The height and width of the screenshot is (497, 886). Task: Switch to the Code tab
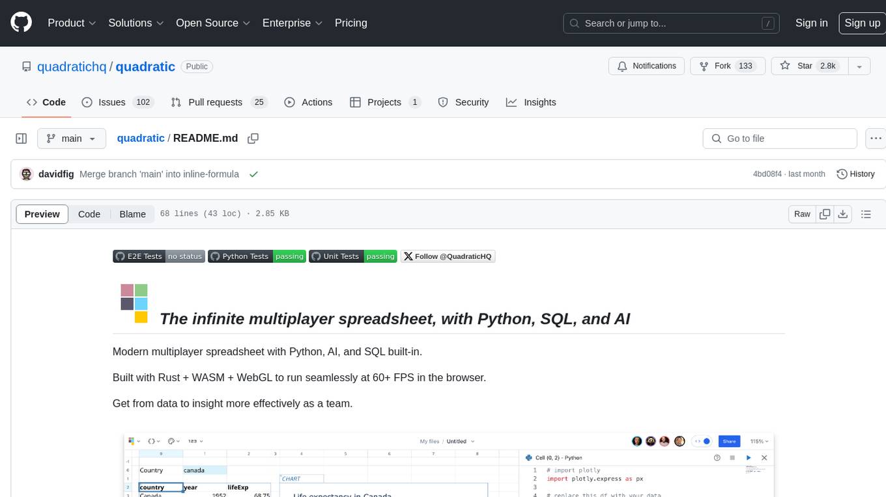46,102
